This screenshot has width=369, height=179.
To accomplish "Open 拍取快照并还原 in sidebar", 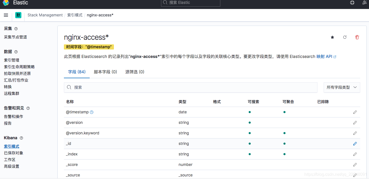I will tap(17, 74).
